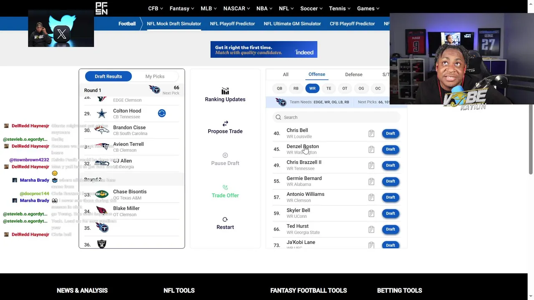Click the Restart circular arrow icon

click(x=225, y=219)
